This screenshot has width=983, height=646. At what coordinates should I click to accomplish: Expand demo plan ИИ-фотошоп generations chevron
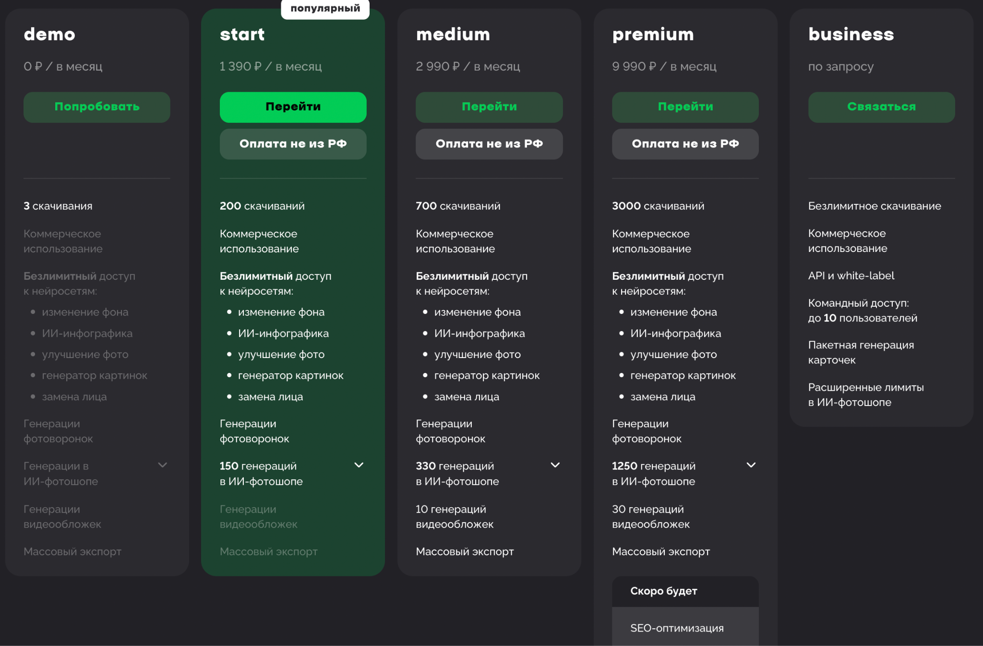pos(163,465)
